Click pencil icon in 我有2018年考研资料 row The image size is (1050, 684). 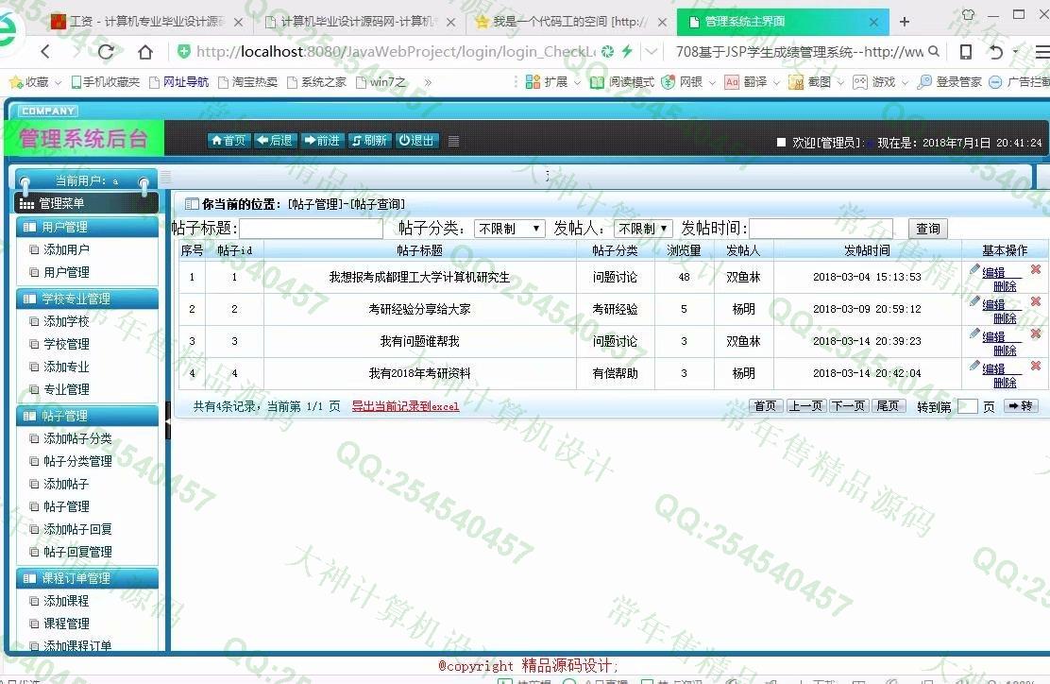974,366
